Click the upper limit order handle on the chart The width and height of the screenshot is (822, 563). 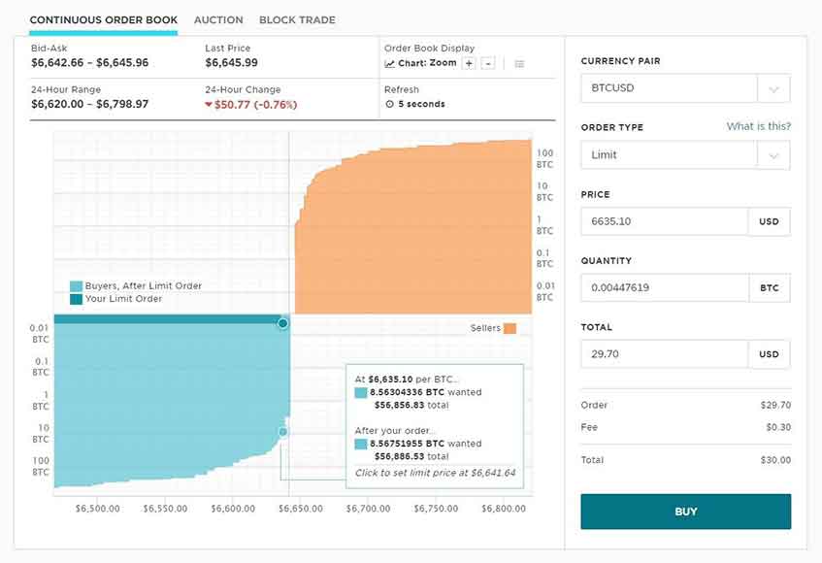coord(282,323)
